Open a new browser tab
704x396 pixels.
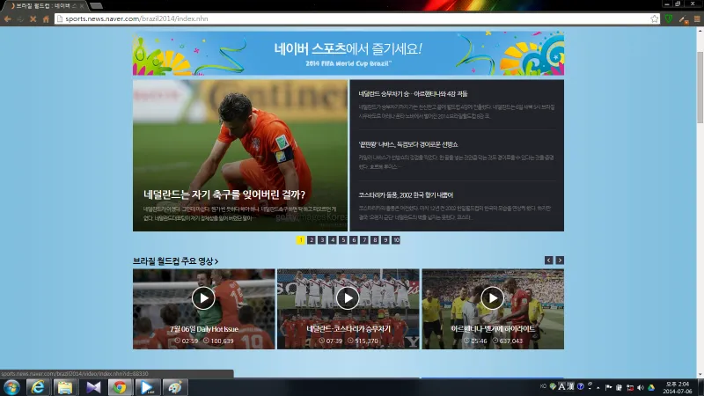pos(96,6)
